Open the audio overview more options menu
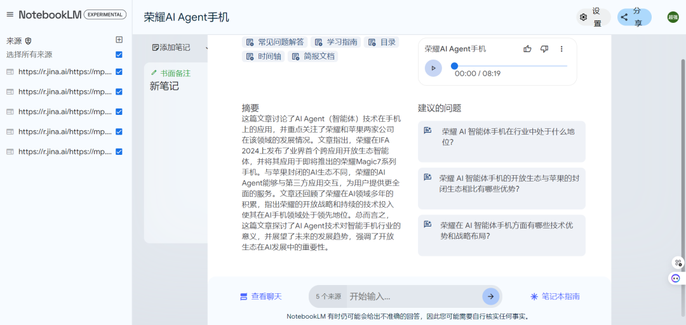Image resolution: width=686 pixels, height=325 pixels. [x=562, y=49]
